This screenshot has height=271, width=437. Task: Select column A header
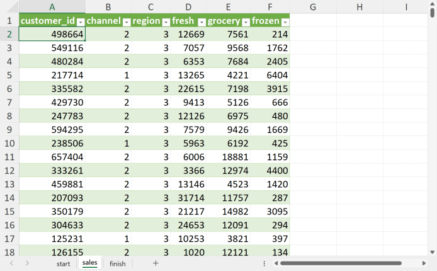(x=52, y=7)
